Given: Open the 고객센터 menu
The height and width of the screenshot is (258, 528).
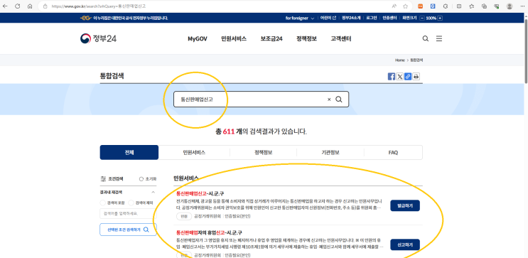Looking at the screenshot, I should pyautogui.click(x=341, y=38).
